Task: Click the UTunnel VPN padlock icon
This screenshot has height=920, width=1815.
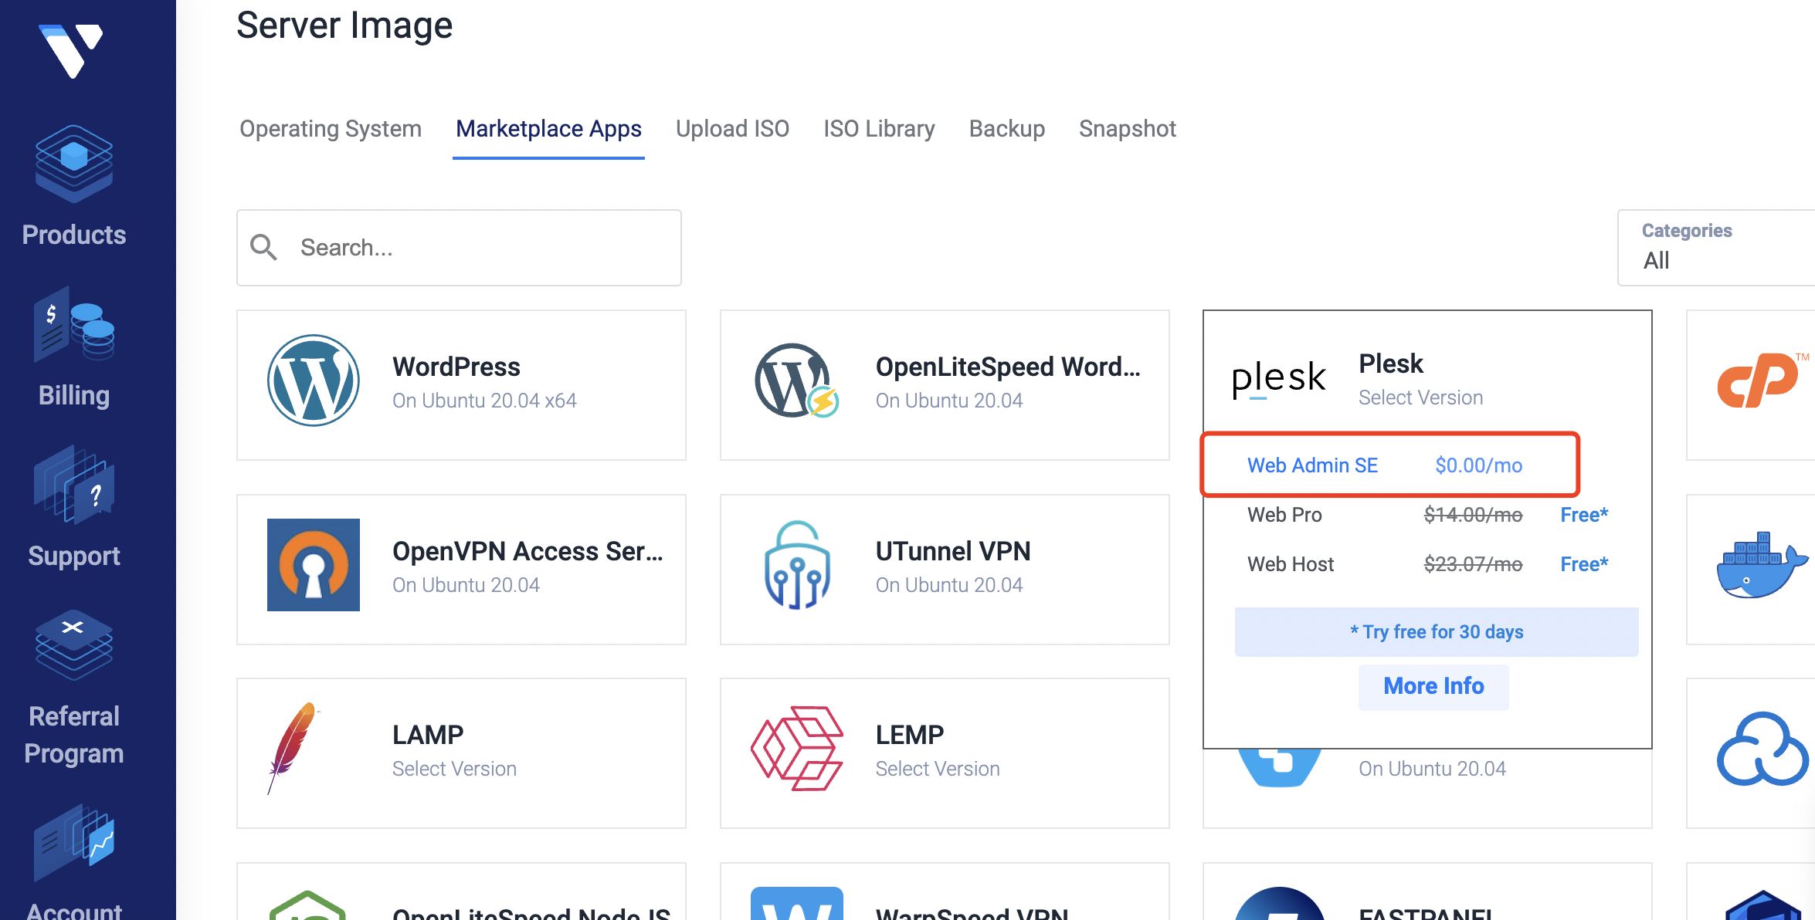Action: pos(796,565)
